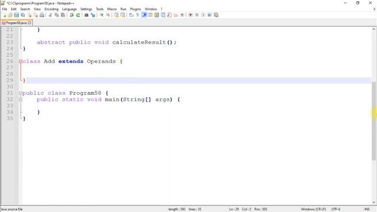This screenshot has width=377, height=212.
Task: Click the green Redo arrow icon
Action: coord(78,15)
